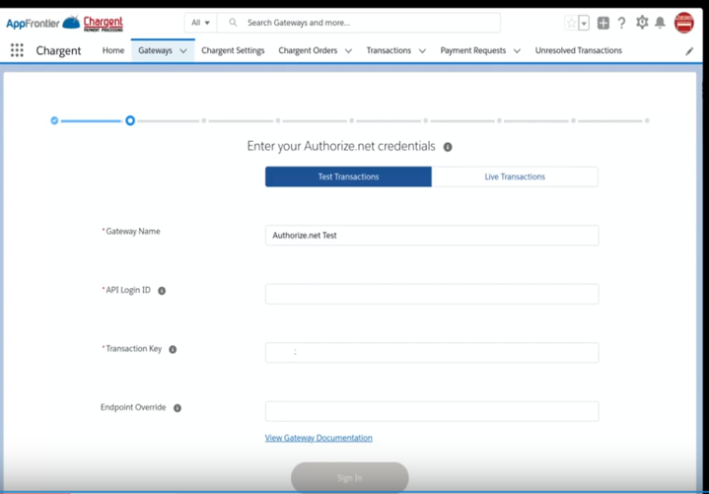Select the Test Transactions toggle
This screenshot has height=494, width=709.
[x=348, y=176]
